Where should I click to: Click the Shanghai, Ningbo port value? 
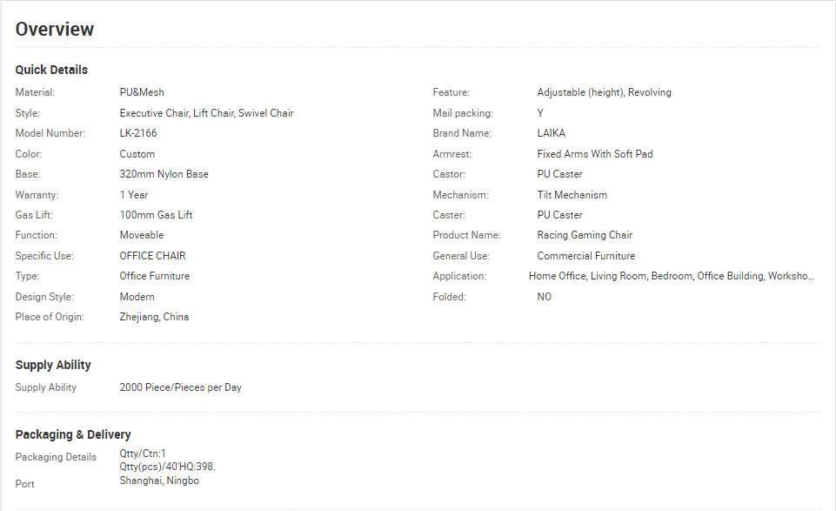click(159, 481)
